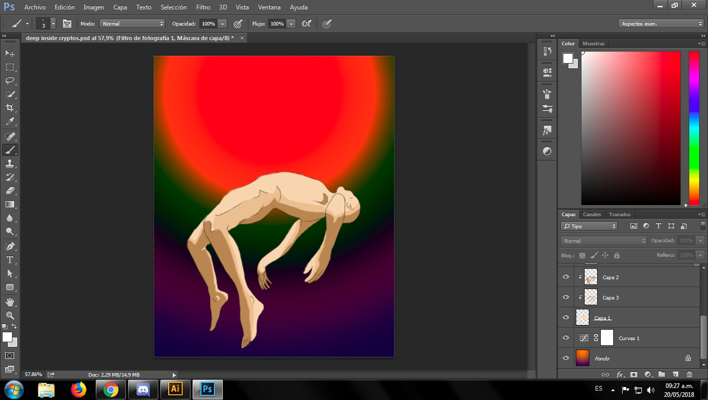
Task: Select the Rectangular Marquee tool
Action: click(10, 67)
